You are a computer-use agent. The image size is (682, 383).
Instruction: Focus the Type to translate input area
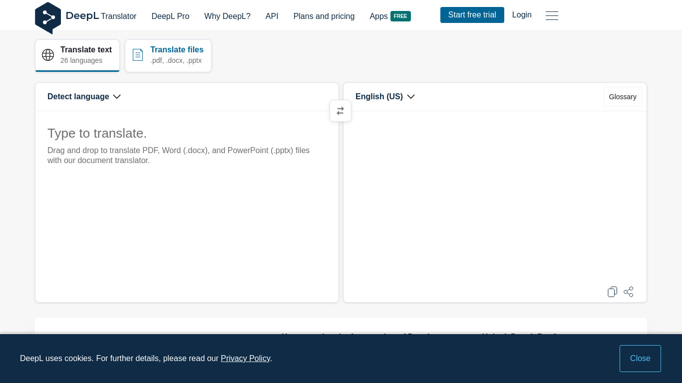point(187,206)
